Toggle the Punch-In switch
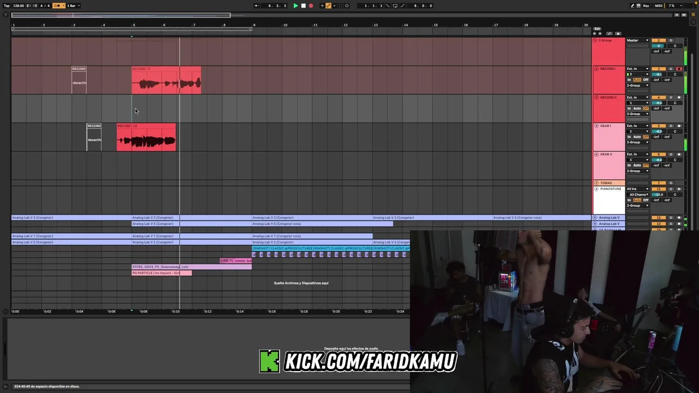The height and width of the screenshot is (393, 699). tap(388, 5)
